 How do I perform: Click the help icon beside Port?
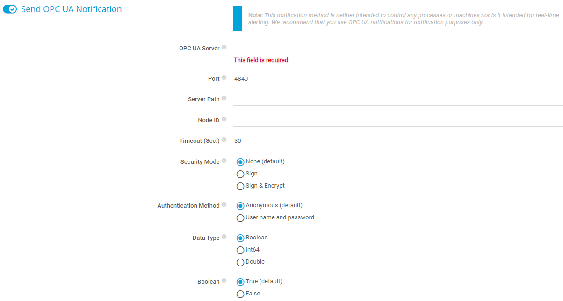tap(224, 78)
